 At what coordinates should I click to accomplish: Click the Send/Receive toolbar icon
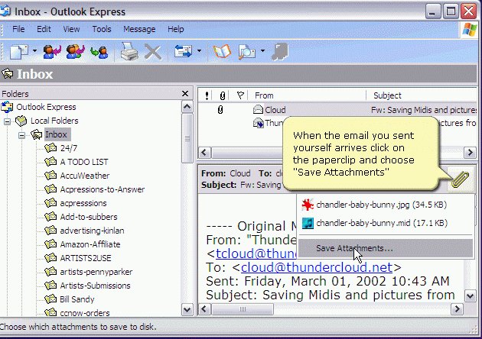point(183,51)
